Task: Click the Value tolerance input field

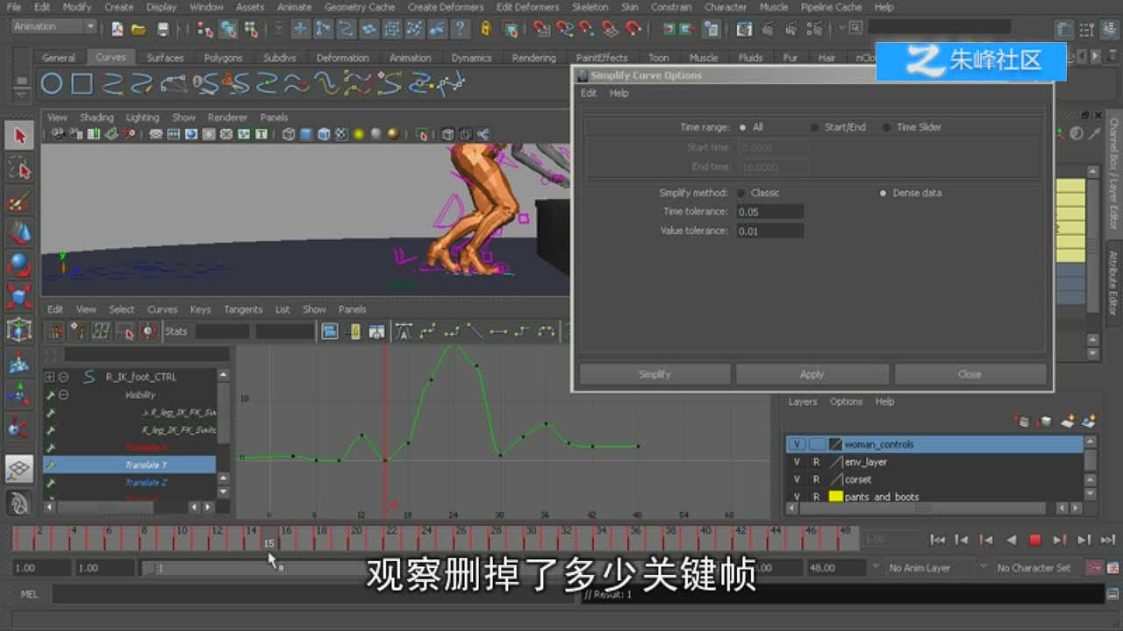Action: click(x=770, y=231)
